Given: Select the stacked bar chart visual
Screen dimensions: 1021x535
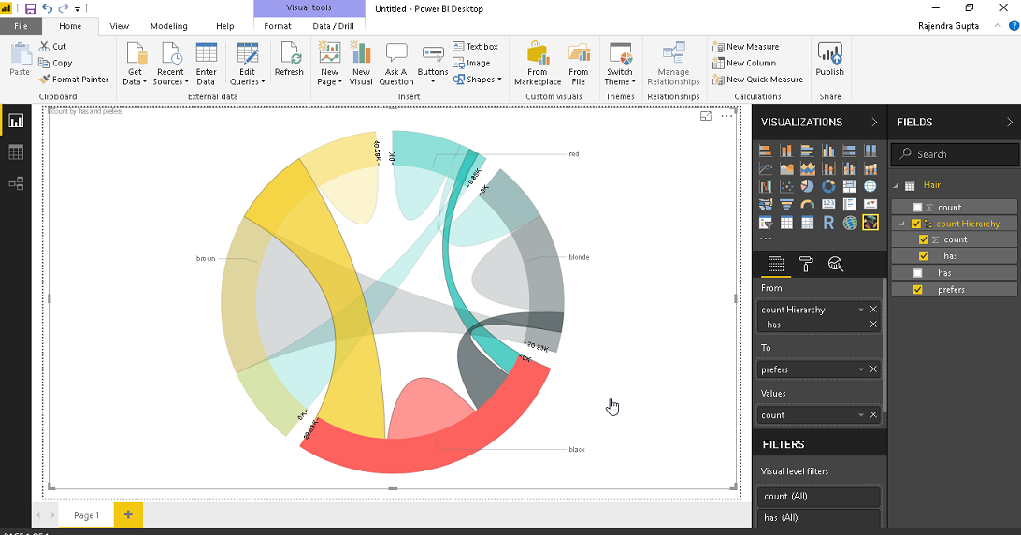Looking at the screenshot, I should pyautogui.click(x=766, y=151).
